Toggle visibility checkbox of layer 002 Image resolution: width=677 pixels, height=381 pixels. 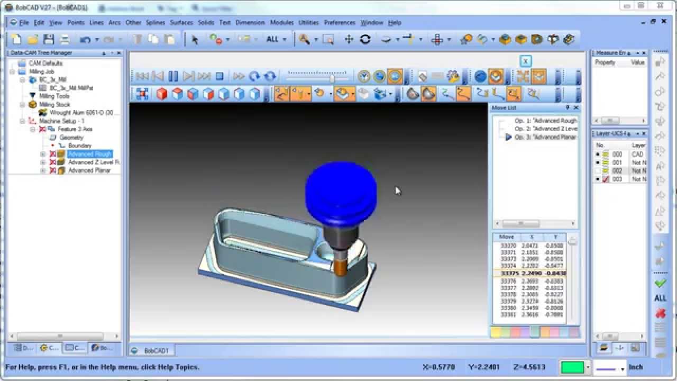(x=597, y=171)
